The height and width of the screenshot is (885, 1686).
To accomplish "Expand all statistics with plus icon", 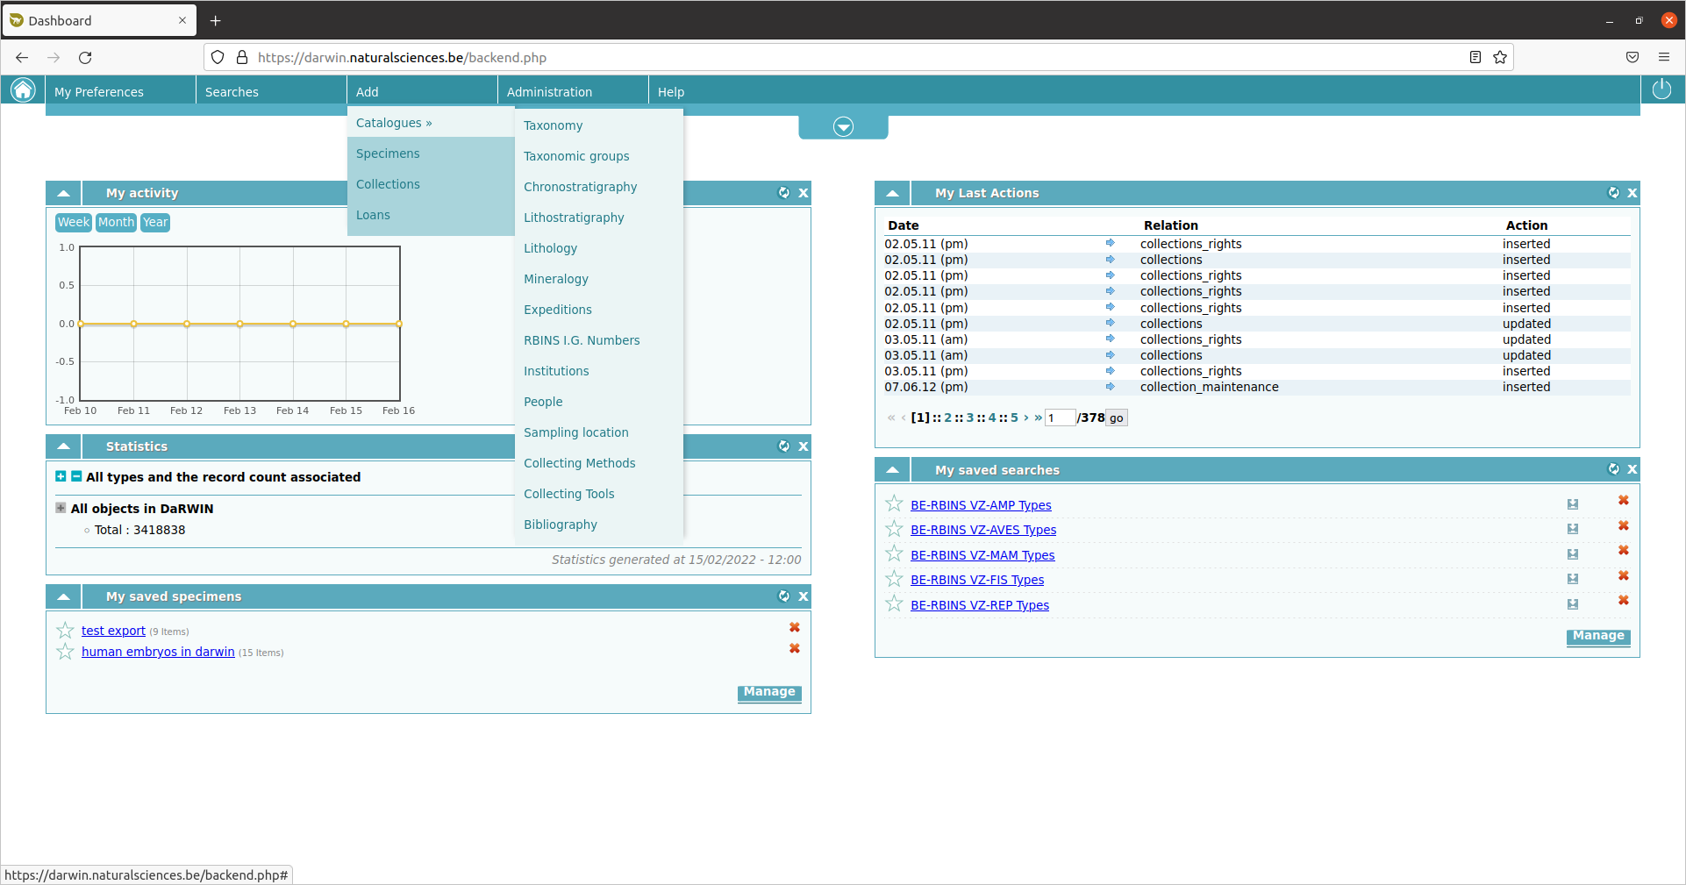I will (x=61, y=477).
